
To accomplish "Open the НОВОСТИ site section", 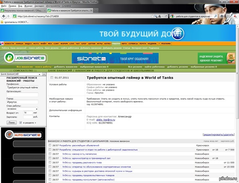I will point(9,44).
